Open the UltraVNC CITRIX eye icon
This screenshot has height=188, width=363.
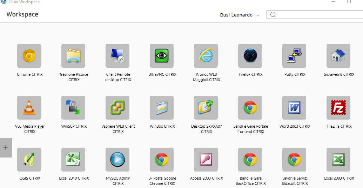point(162,56)
